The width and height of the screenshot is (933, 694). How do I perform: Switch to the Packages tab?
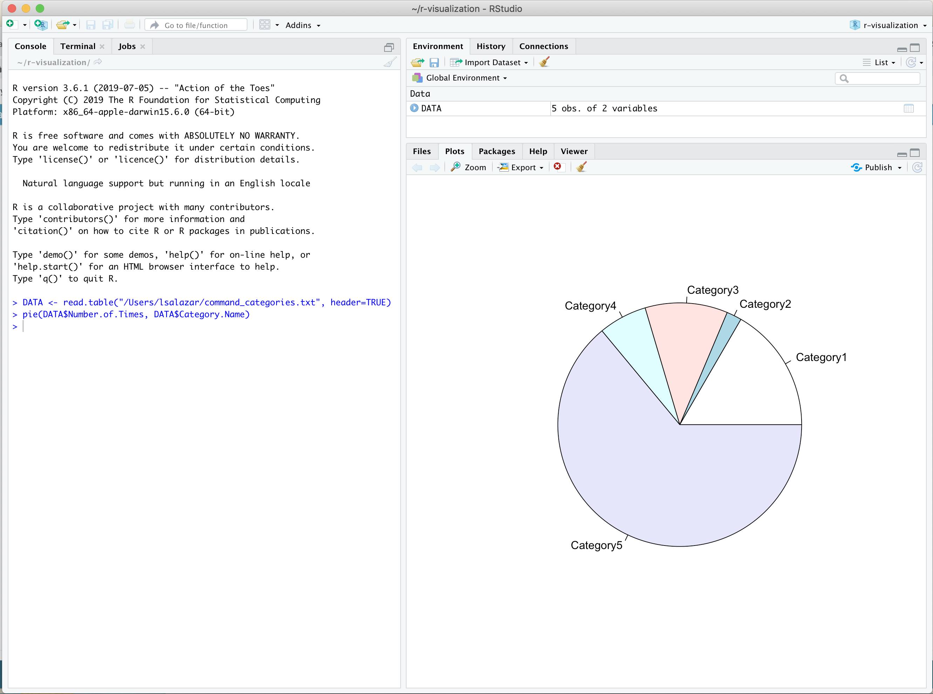[x=497, y=151]
